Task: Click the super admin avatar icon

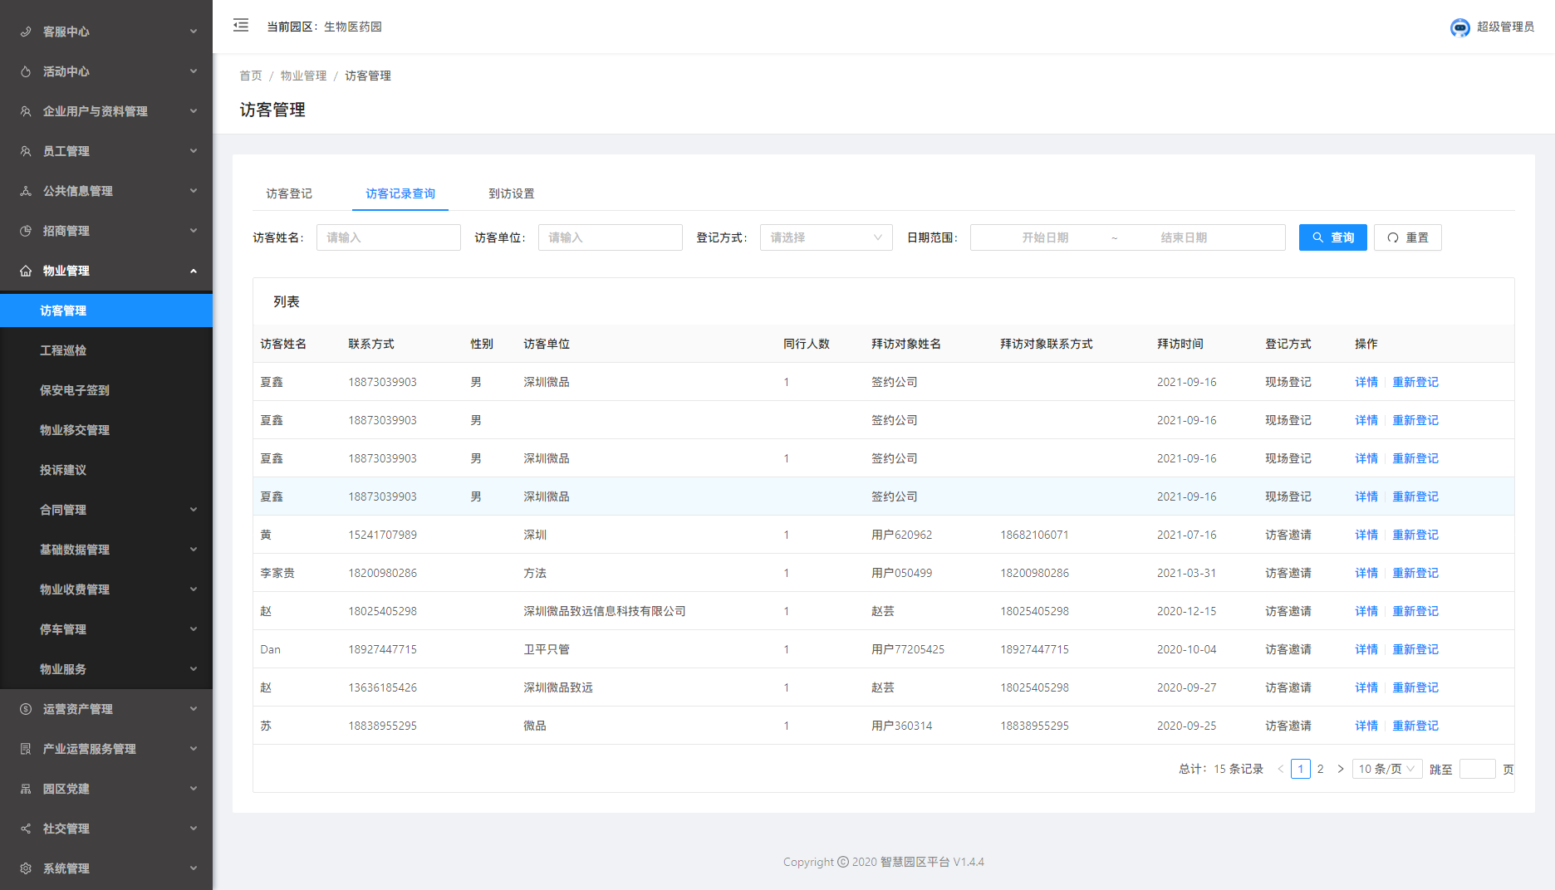Action: click(1459, 27)
